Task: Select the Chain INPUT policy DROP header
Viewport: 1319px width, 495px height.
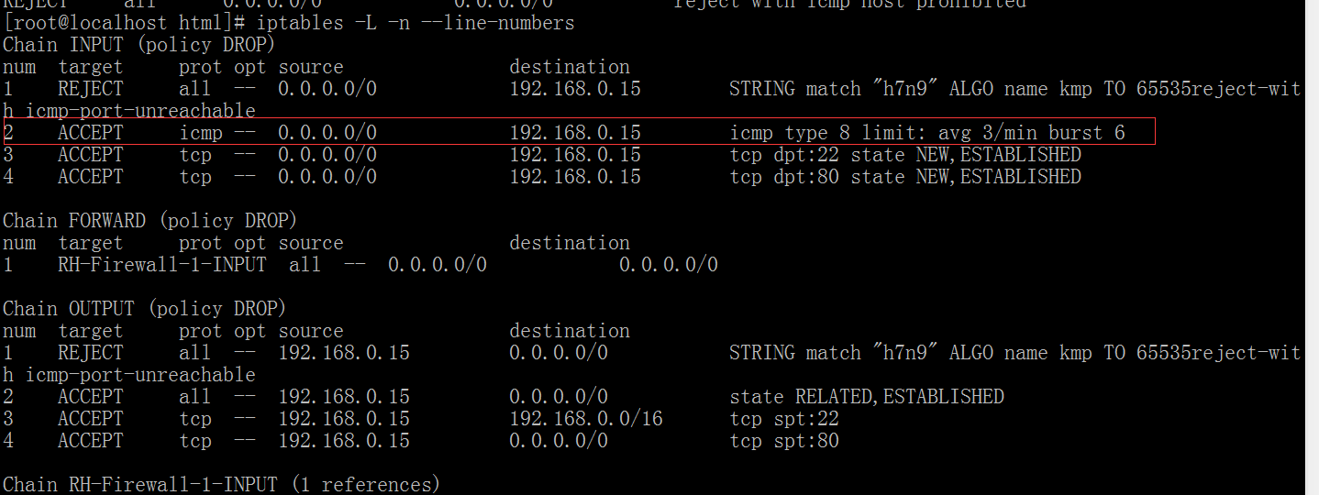Action: pos(139,45)
